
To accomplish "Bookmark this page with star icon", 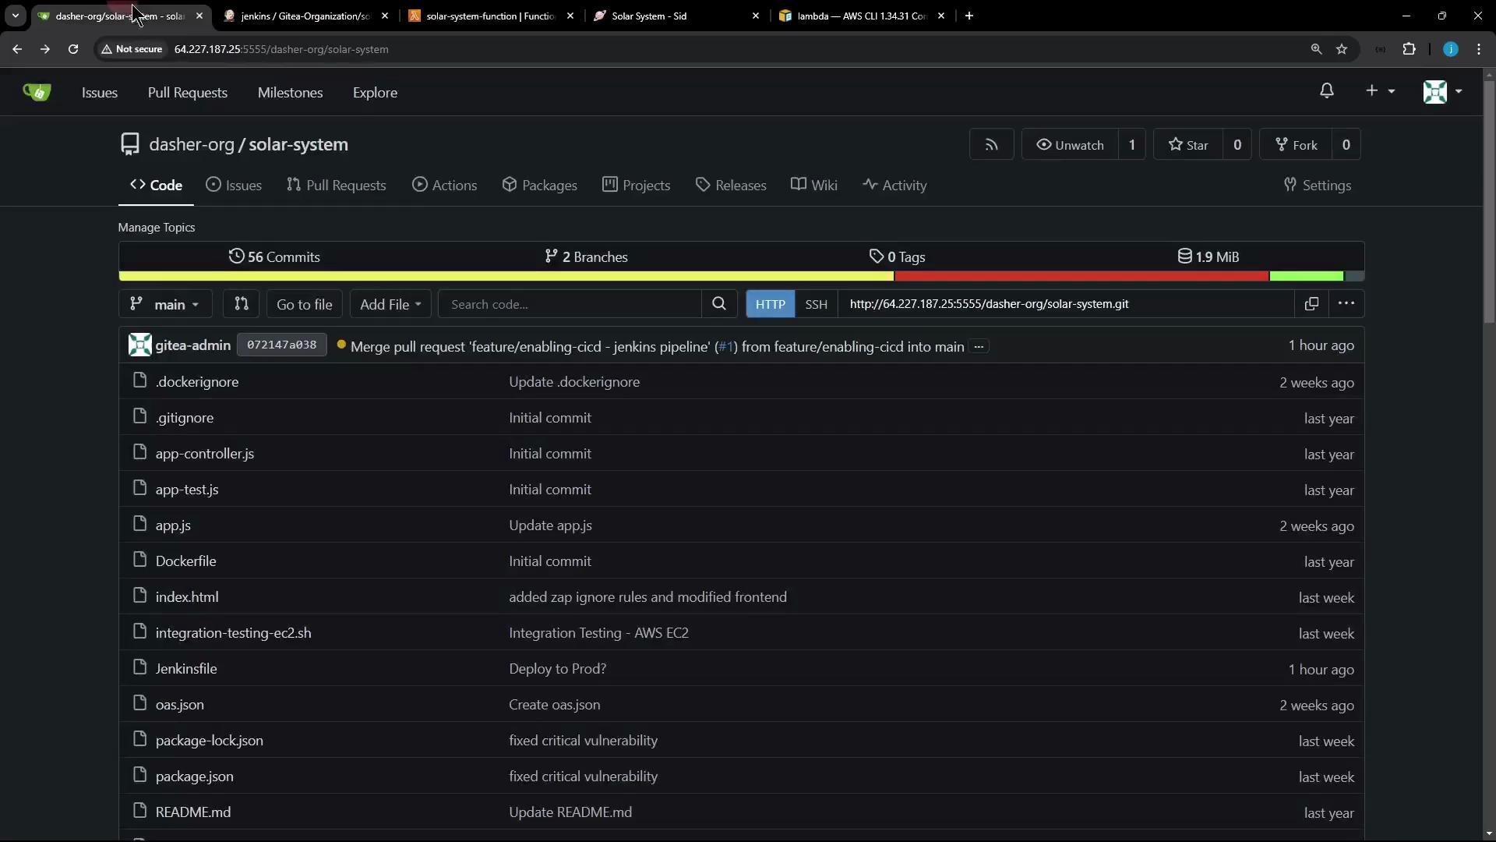I will click(x=1342, y=49).
